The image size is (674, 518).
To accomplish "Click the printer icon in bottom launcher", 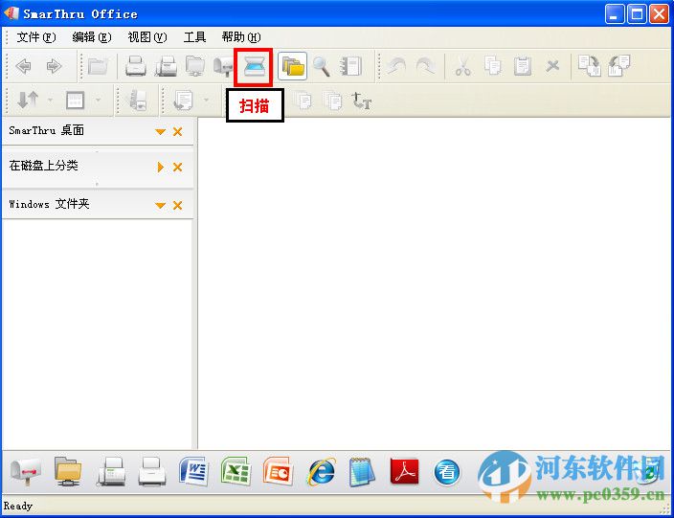I will point(152,472).
